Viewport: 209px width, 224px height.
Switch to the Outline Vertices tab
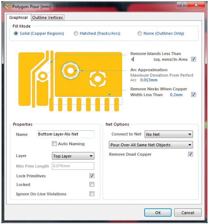pos(48,18)
